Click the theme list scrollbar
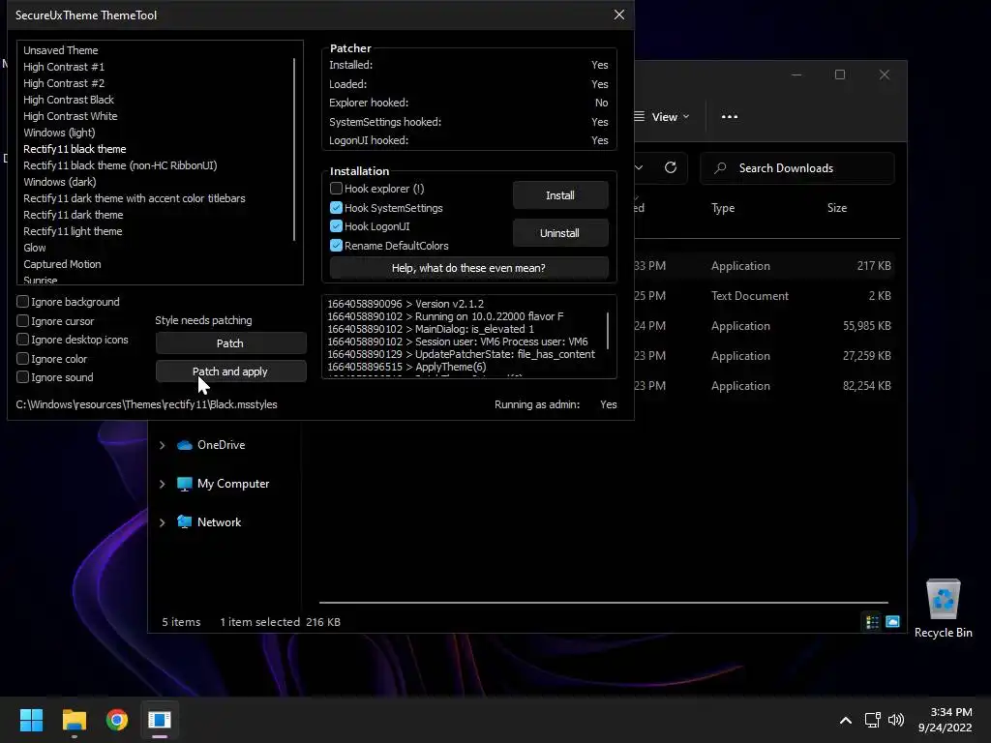 click(x=294, y=149)
